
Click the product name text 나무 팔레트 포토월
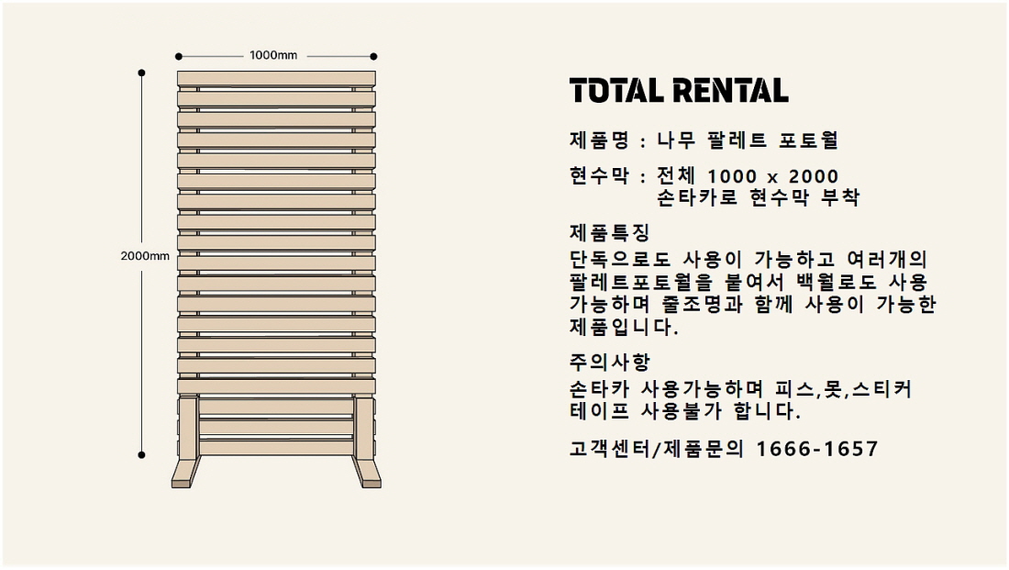(748, 140)
